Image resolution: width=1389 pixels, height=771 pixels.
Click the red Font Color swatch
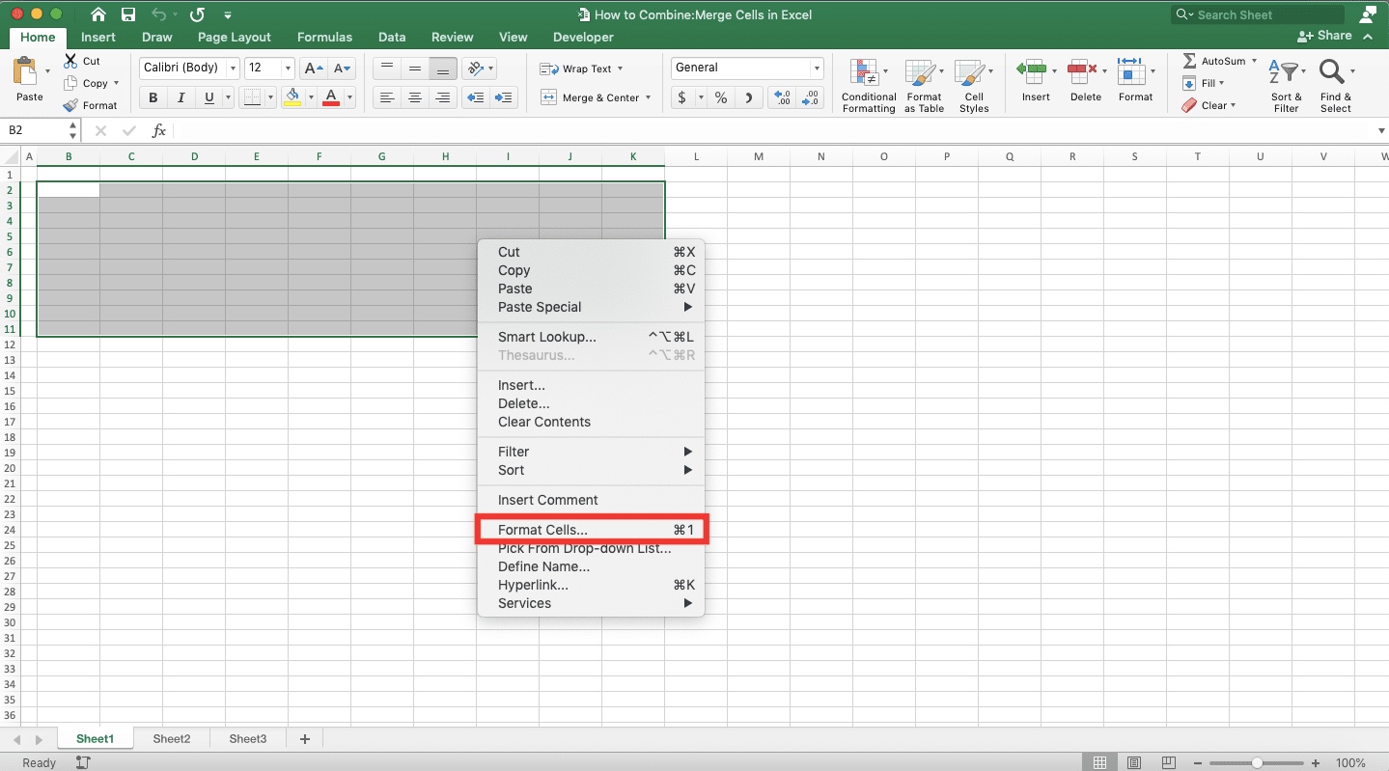click(333, 102)
